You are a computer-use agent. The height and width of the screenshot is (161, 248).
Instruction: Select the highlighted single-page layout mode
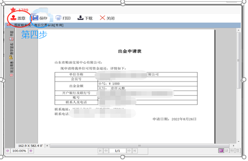(221, 151)
